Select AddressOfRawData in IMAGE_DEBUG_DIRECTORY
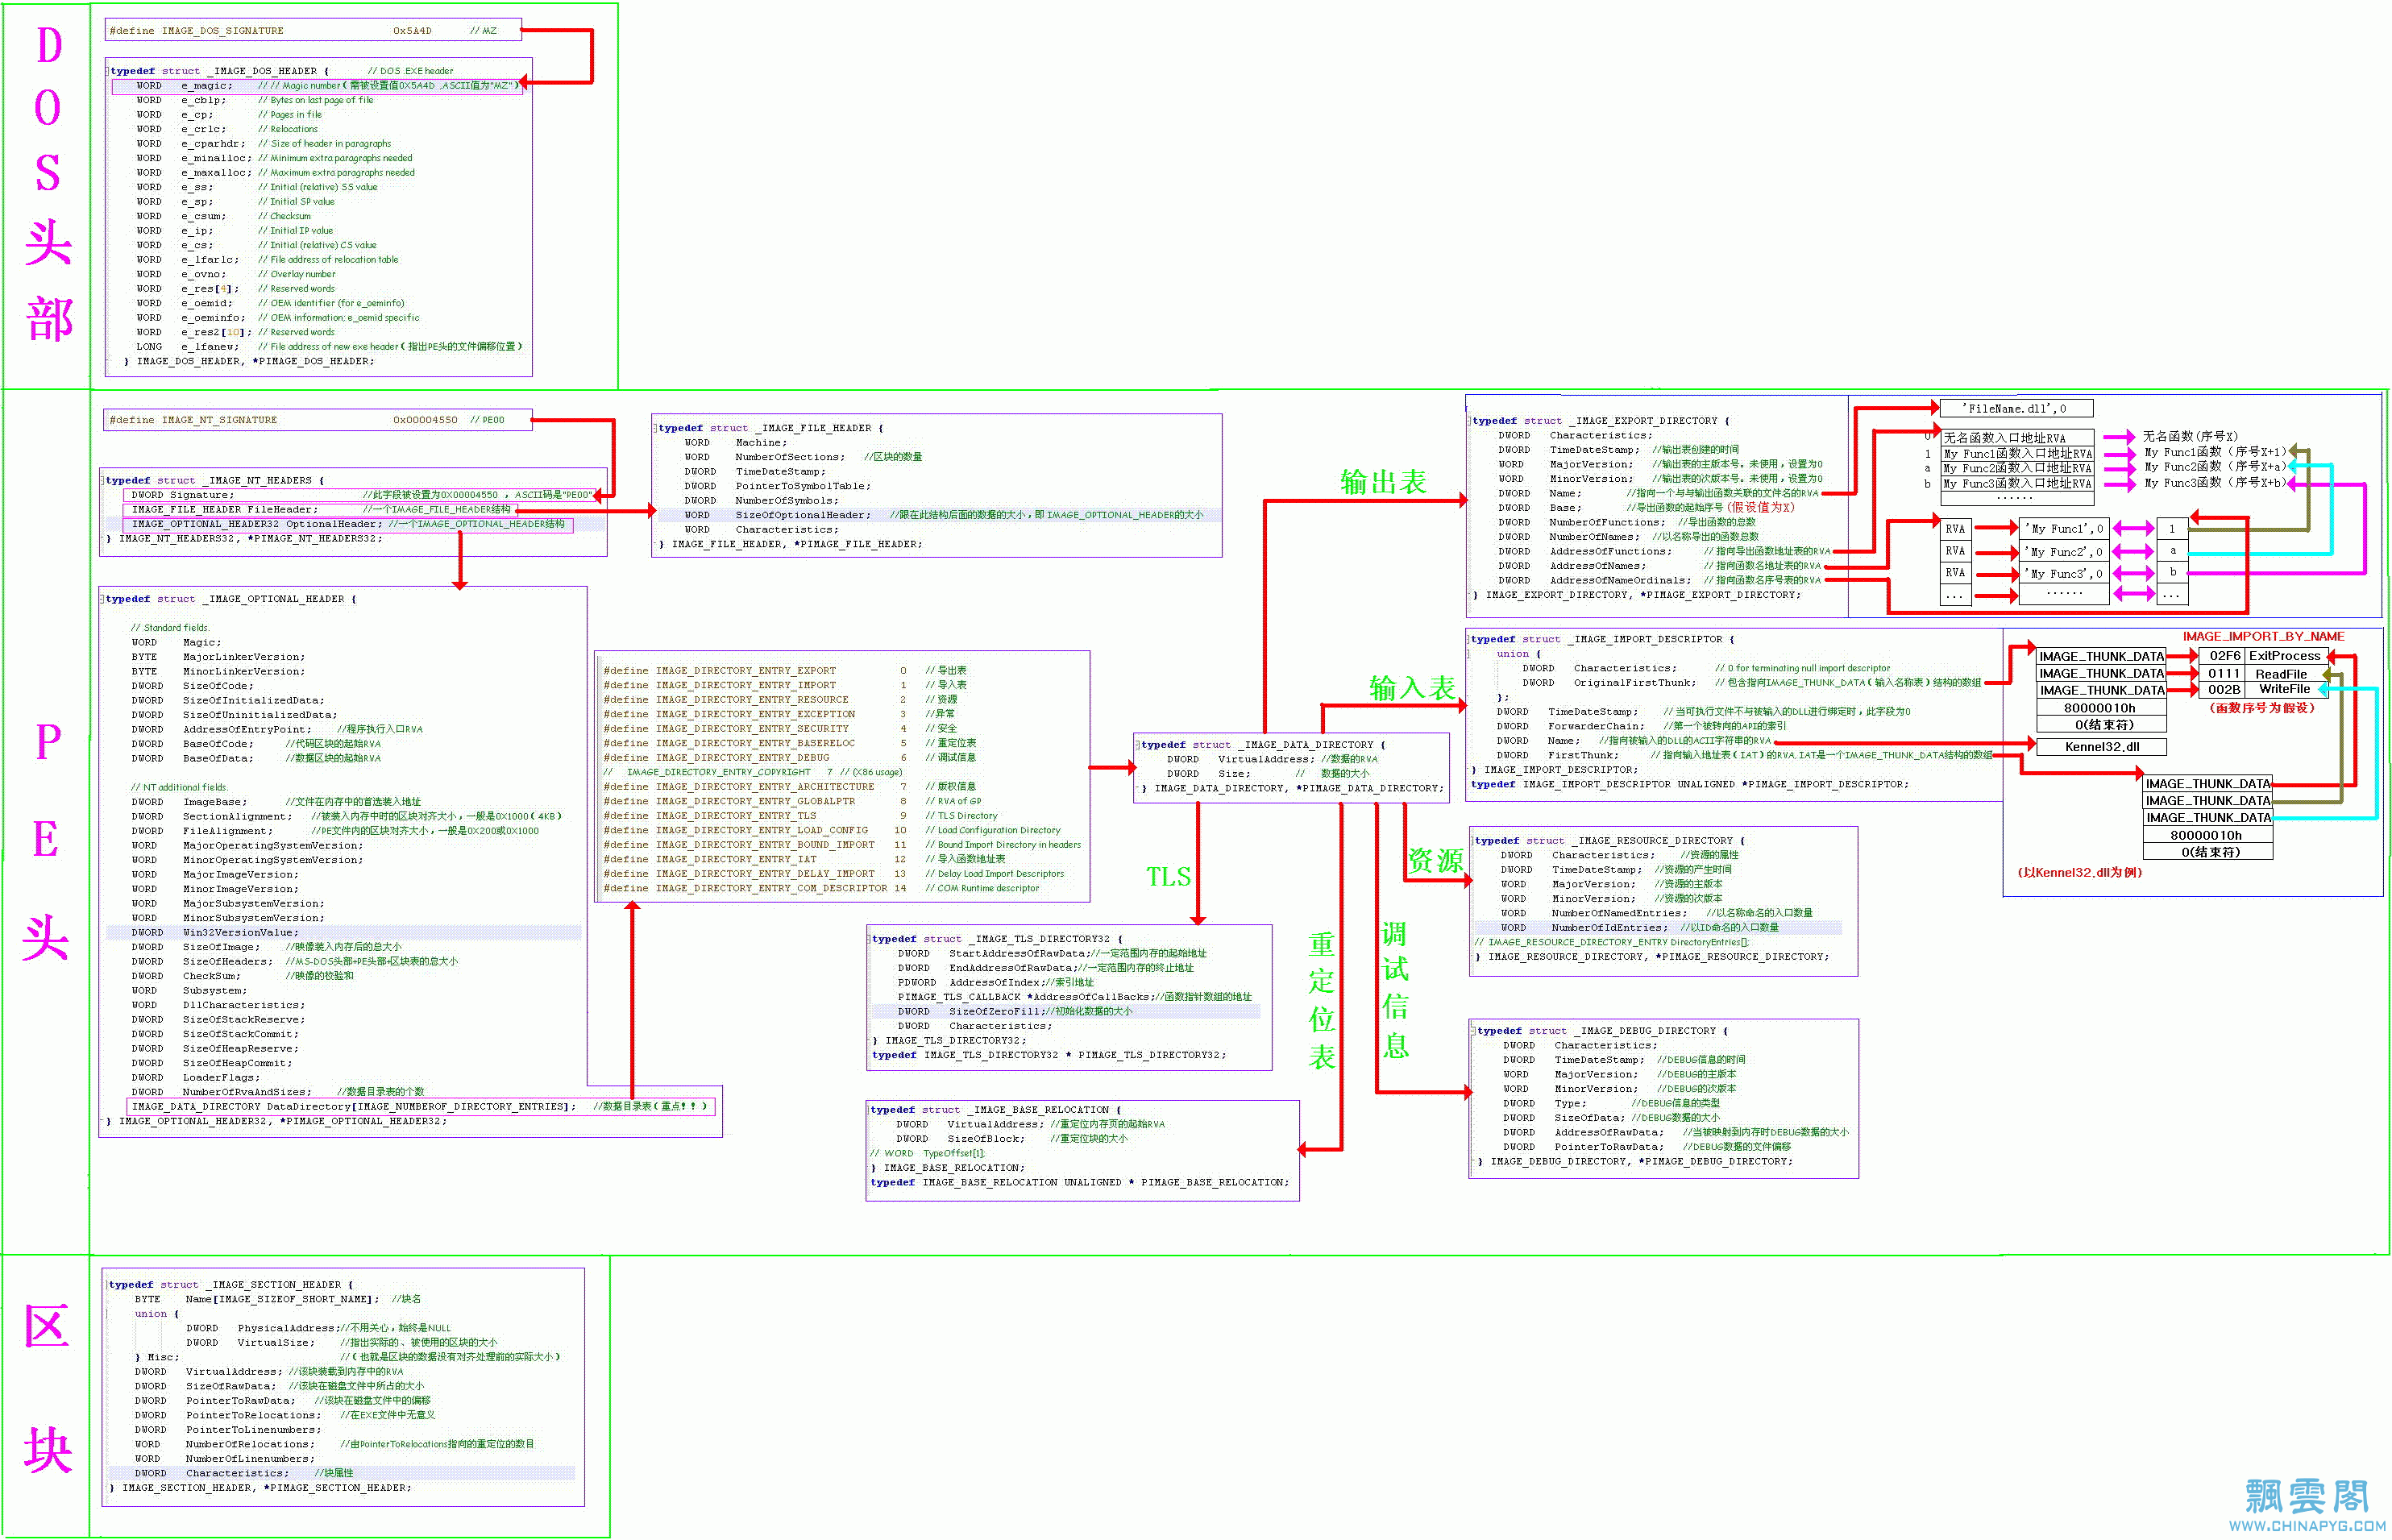The image size is (2392, 1540). point(1675,1133)
